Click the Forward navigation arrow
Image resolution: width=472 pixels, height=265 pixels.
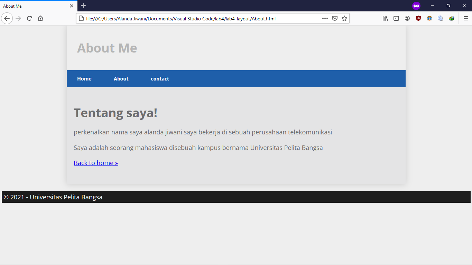[18, 18]
